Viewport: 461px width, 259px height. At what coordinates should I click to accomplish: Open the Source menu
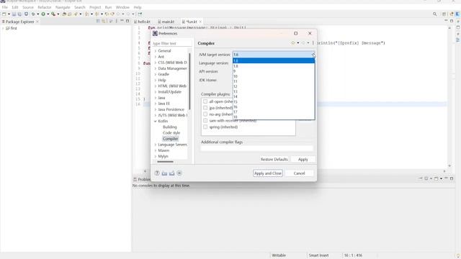point(28,7)
